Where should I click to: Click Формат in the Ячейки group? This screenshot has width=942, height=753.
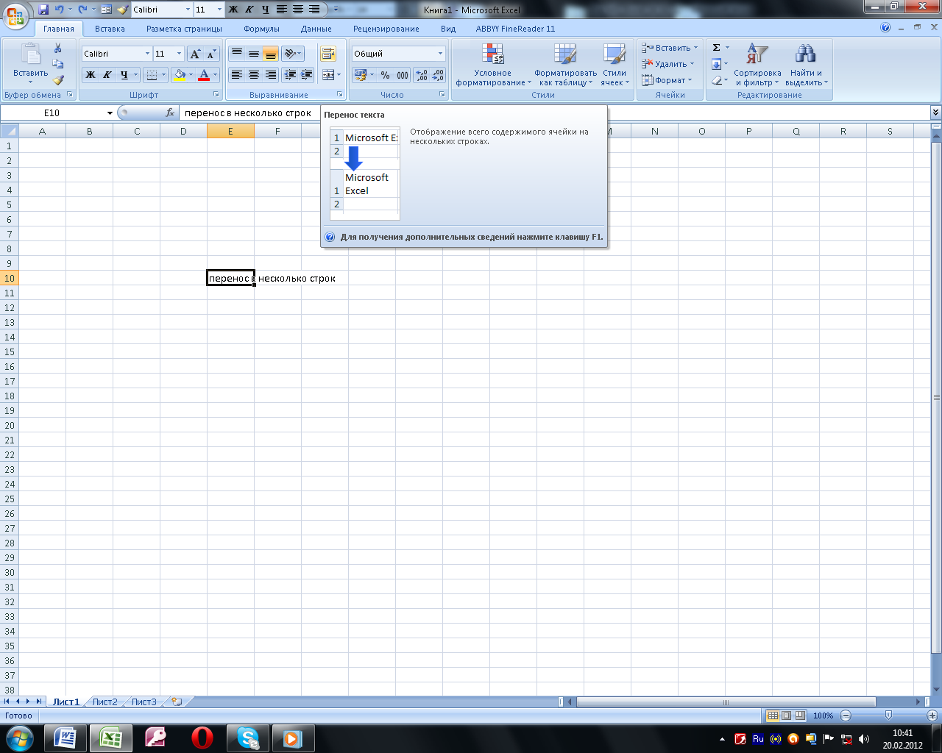click(667, 80)
